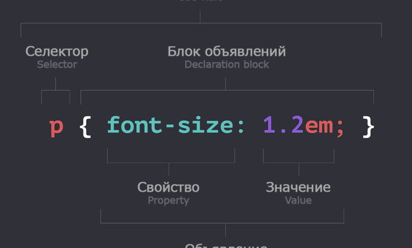This screenshot has width=412, height=248.
Task: Click the grey Selector English caption
Action: click(57, 64)
